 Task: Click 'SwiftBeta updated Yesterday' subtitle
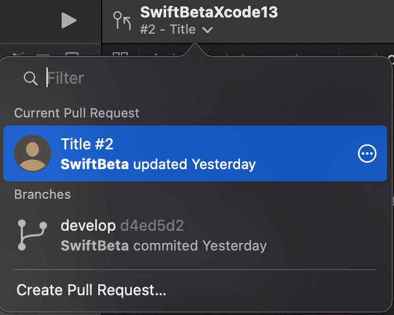(158, 164)
